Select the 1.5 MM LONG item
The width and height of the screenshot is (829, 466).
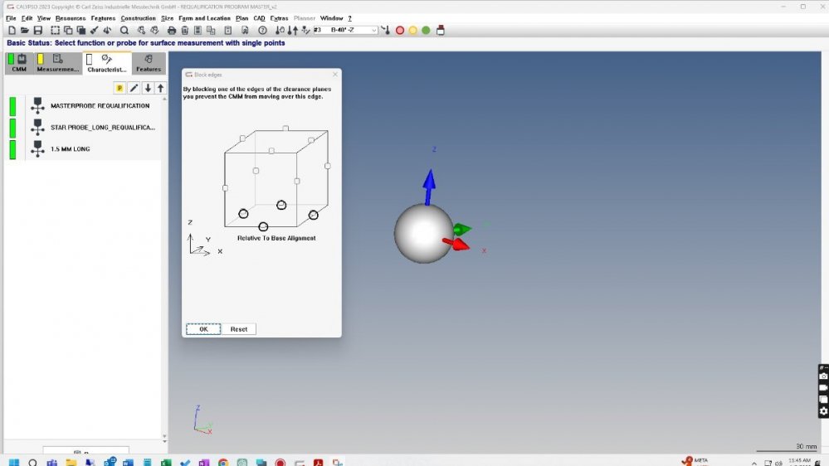71,149
